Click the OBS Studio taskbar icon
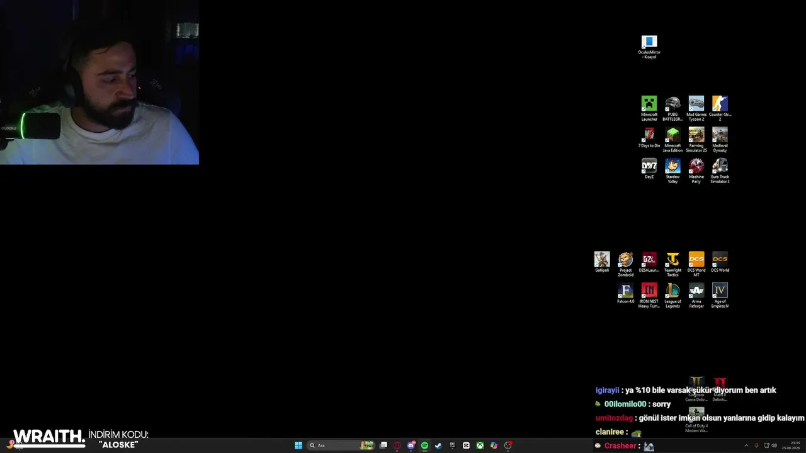This screenshot has height=453, width=806. click(x=508, y=445)
